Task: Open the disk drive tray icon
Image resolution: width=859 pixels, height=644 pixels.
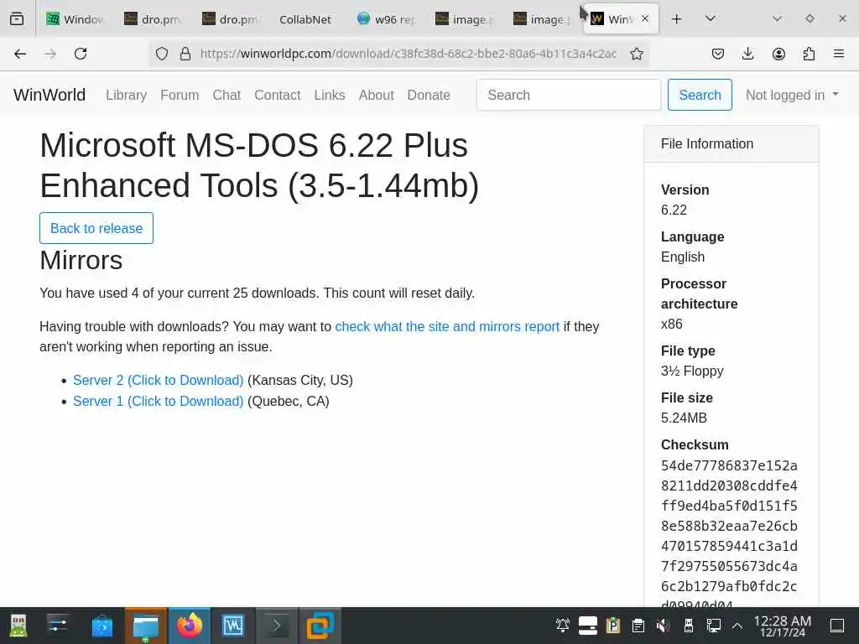Action: (x=588, y=626)
